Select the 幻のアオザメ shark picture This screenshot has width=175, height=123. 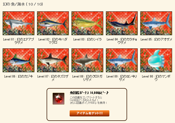(x=156, y=23)
